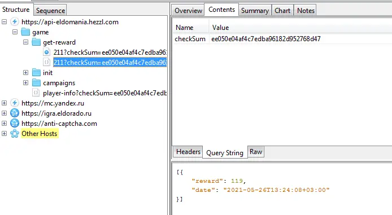Select the first unhighlighted 211?checkSum request
The image size is (392, 215).
click(110, 52)
